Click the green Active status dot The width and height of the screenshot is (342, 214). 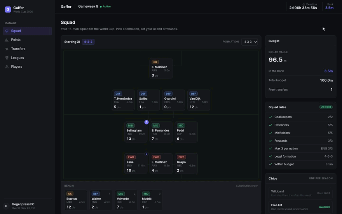[x=101, y=7]
